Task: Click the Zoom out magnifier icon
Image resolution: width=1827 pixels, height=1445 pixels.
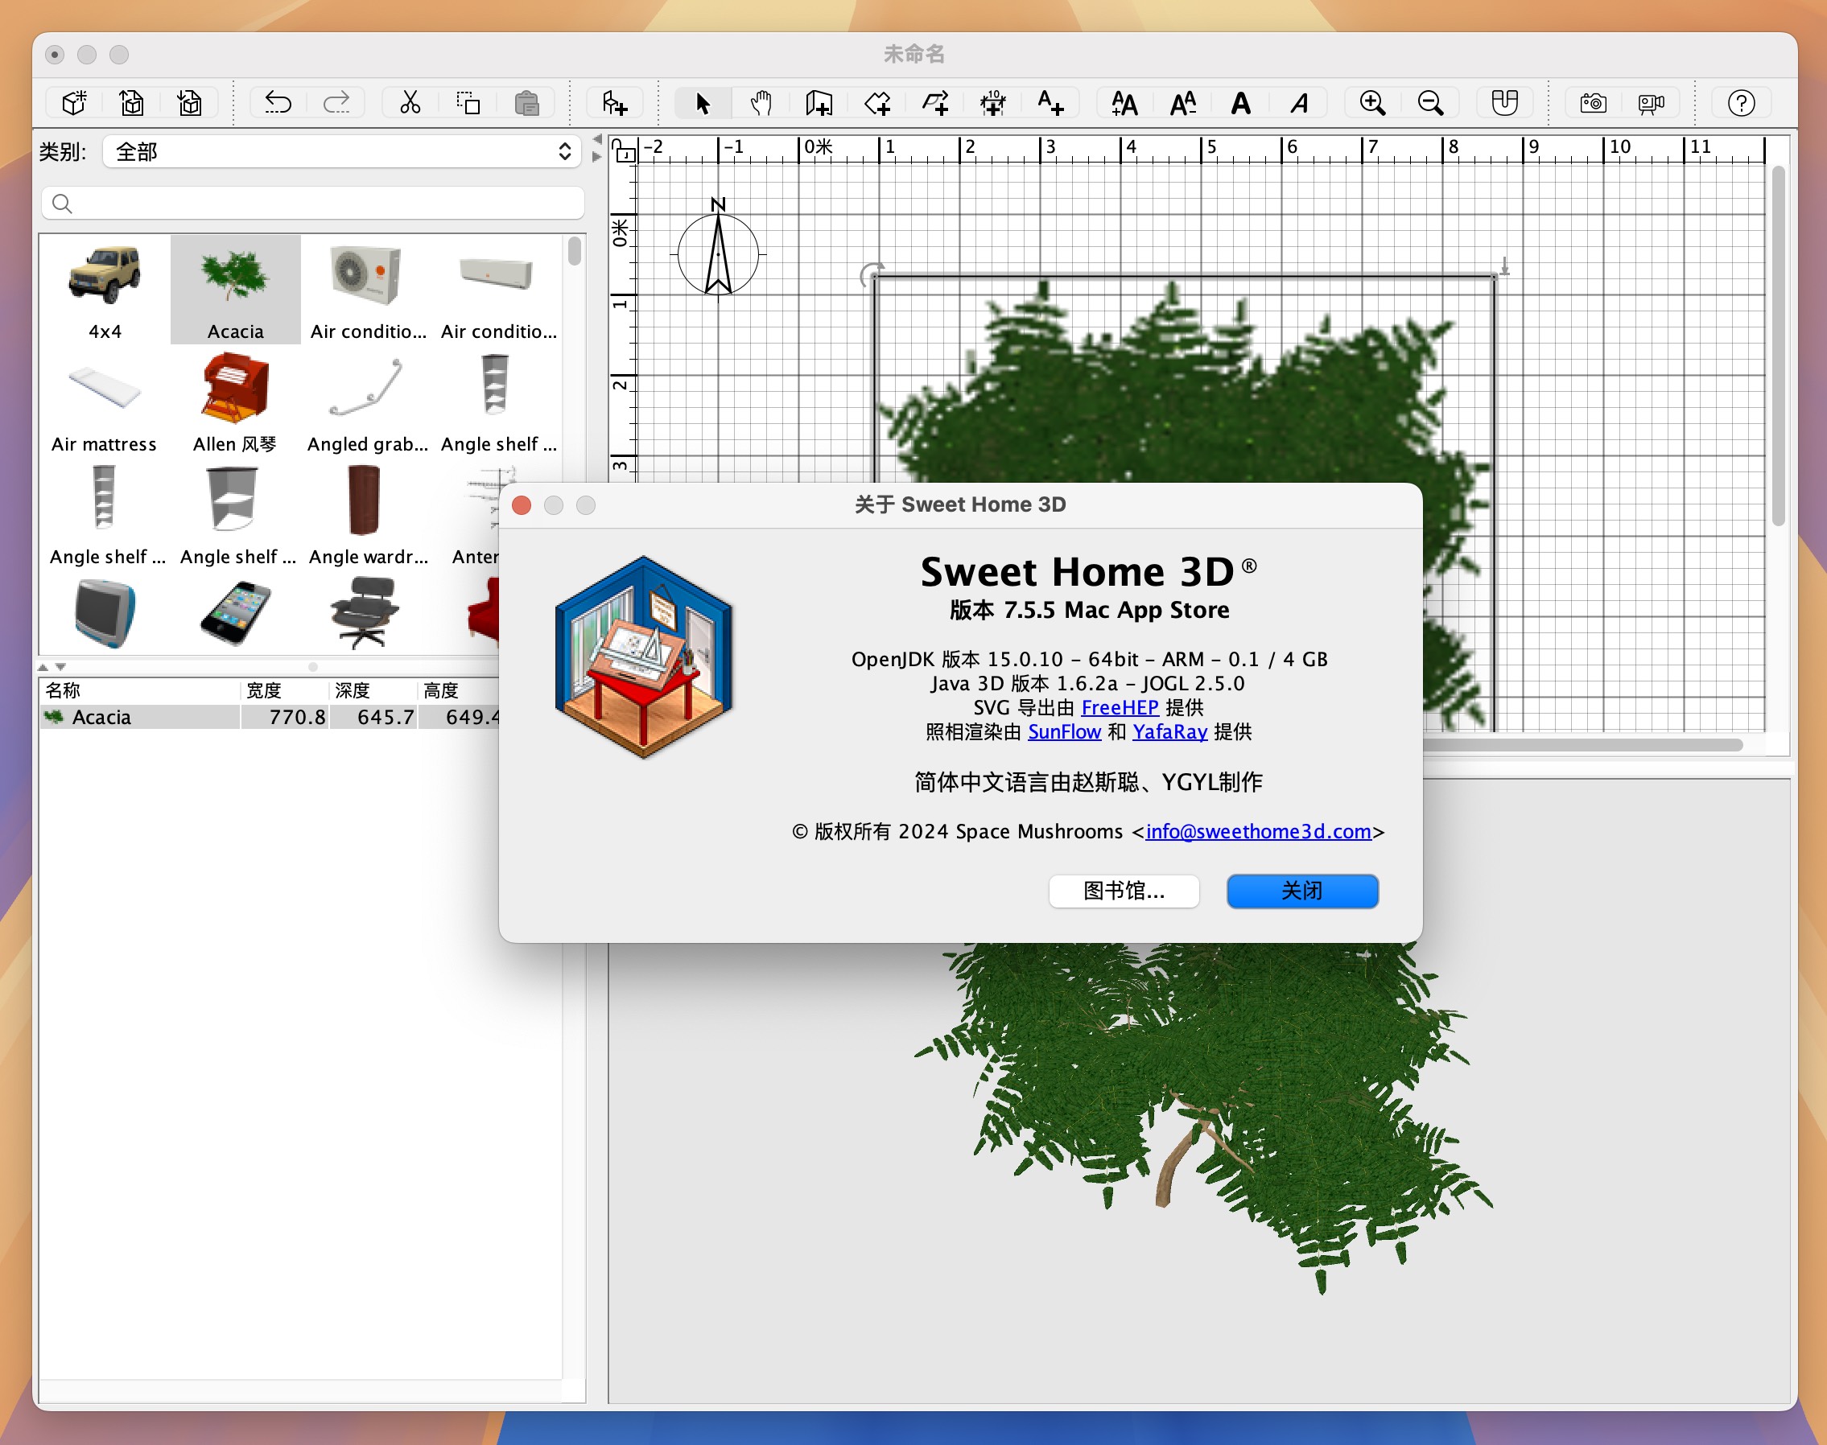Action: point(1431,103)
